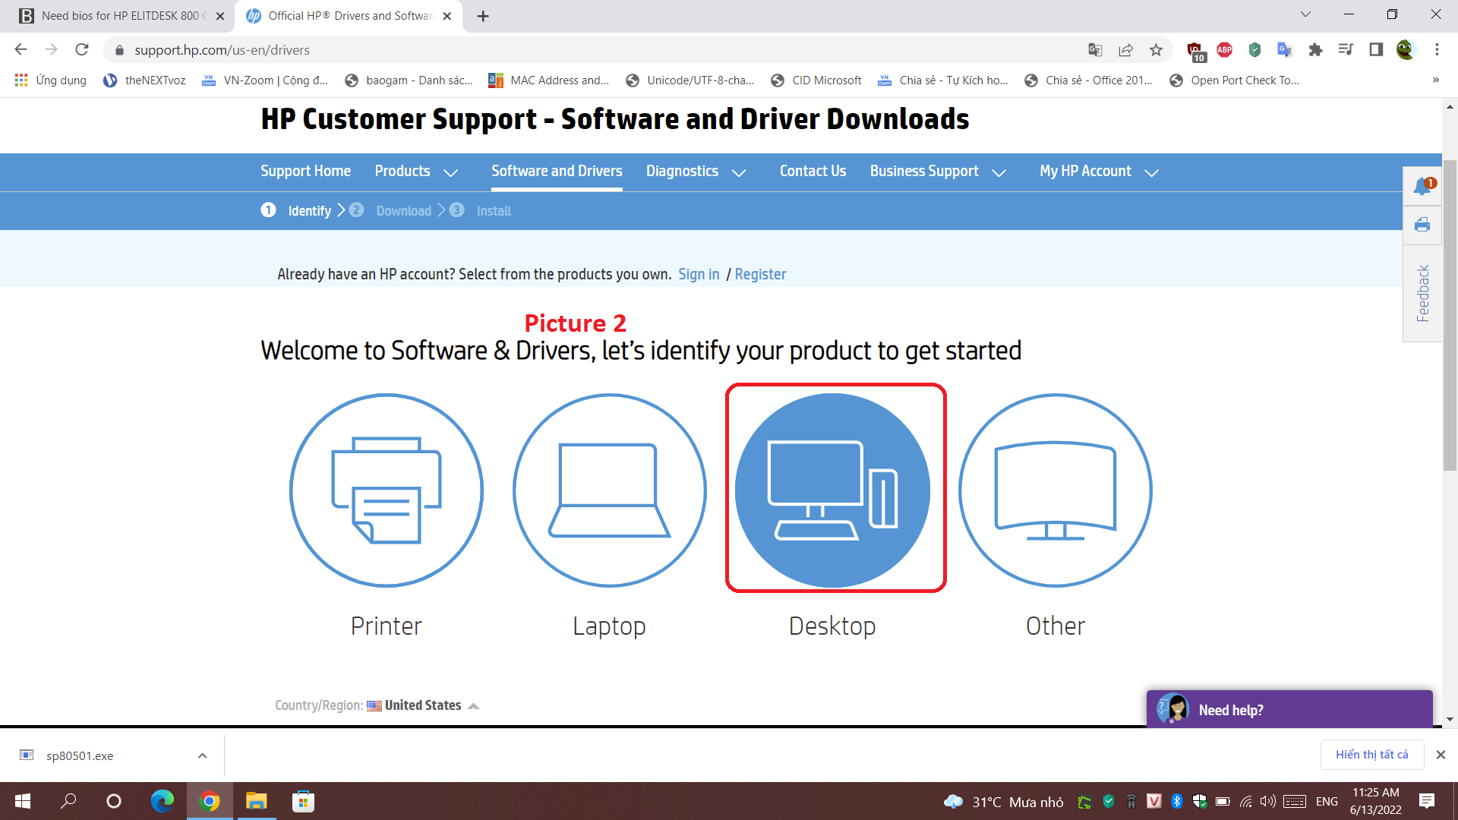The width and height of the screenshot is (1458, 820).
Task: Choose the Desktop product icon
Action: [832, 490]
